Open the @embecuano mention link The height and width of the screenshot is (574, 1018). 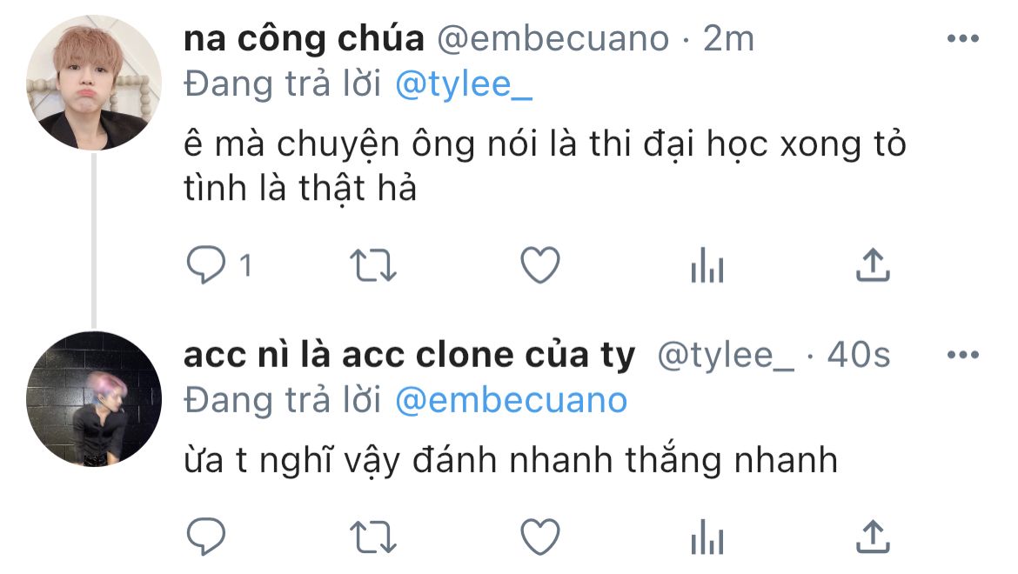[511, 401]
